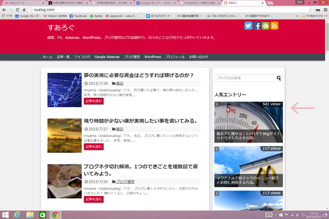Open the Twitter social icon
This screenshot has width=329, height=219.
[249, 26]
